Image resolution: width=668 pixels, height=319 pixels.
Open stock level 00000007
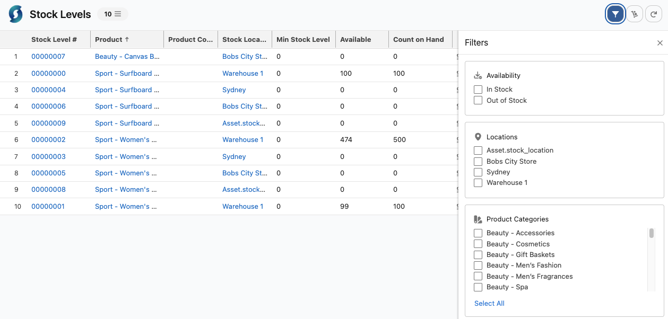(x=48, y=57)
